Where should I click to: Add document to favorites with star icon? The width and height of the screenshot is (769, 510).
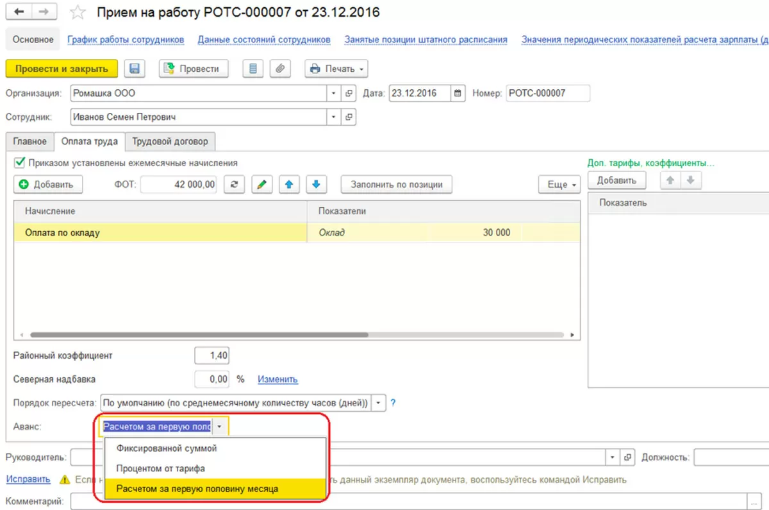(77, 12)
